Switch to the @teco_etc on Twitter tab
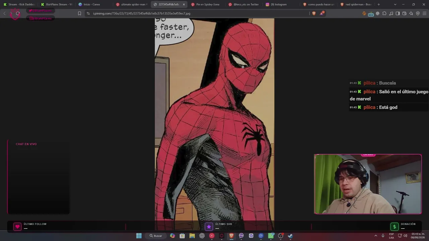Screen dimensions: 429x241 tap(244, 4)
